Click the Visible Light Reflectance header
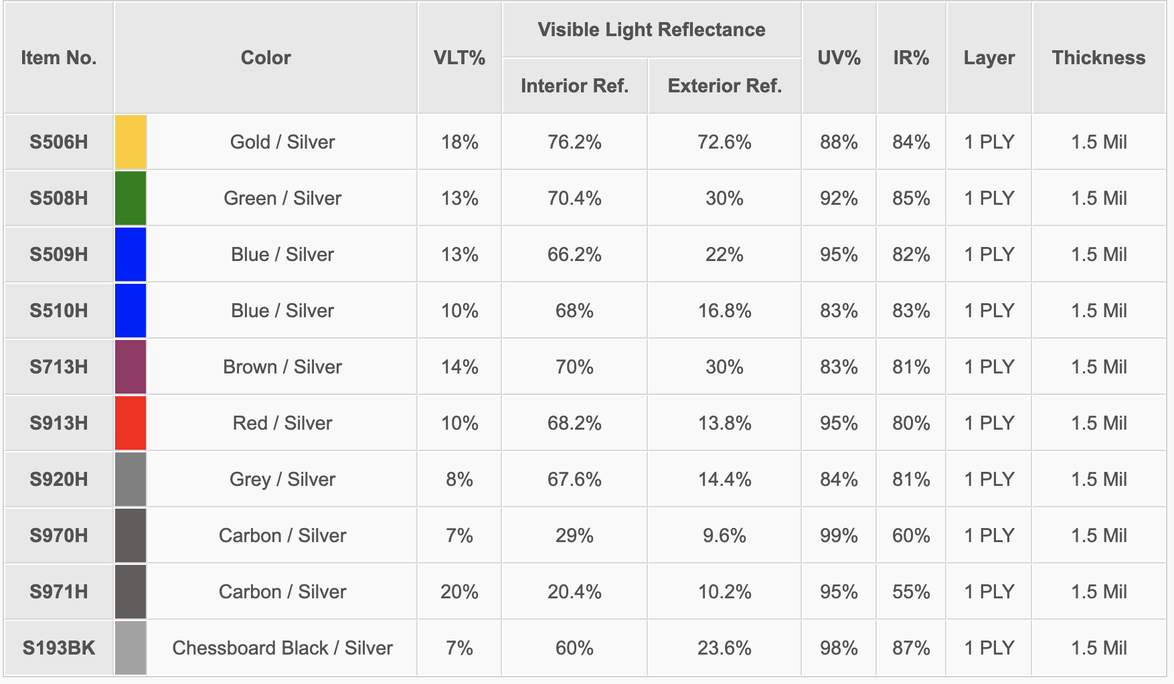Image resolution: width=1174 pixels, height=684 pixels. [x=651, y=29]
